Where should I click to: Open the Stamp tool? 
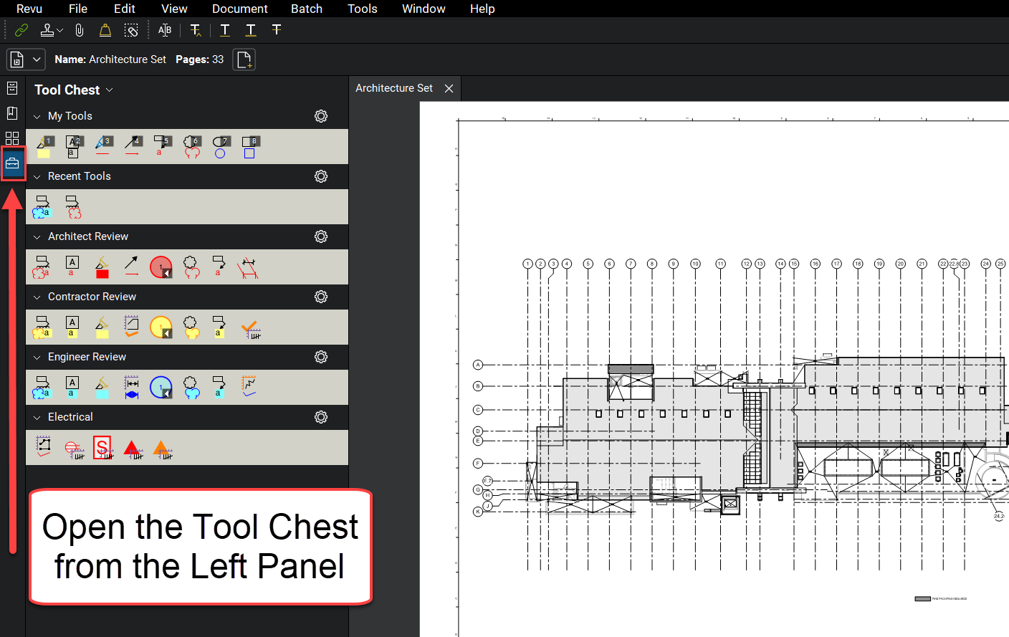[47, 30]
